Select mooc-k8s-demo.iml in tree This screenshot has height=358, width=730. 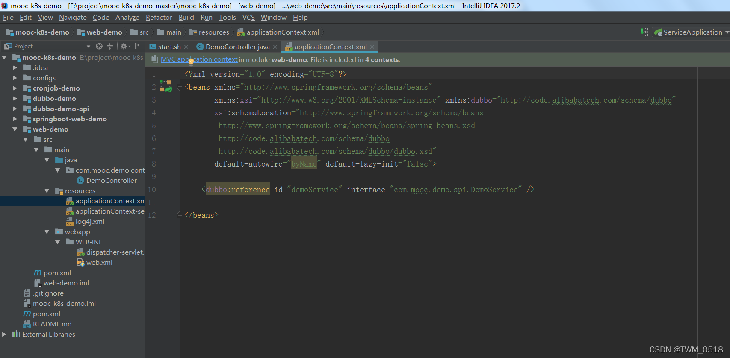click(59, 303)
